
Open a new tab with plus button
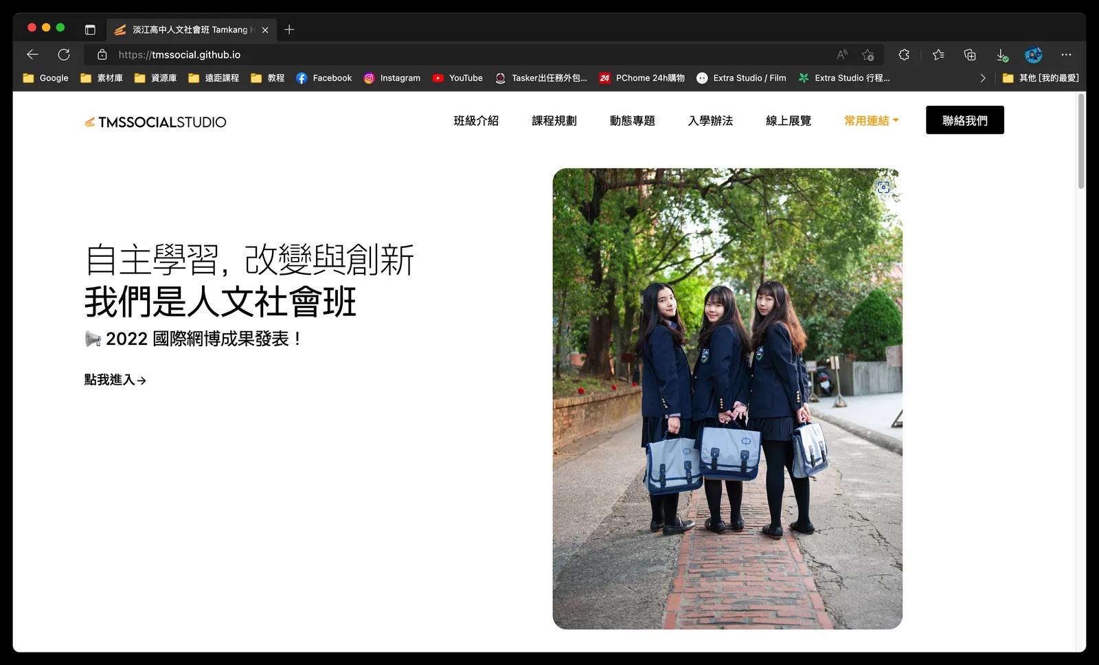tap(289, 30)
